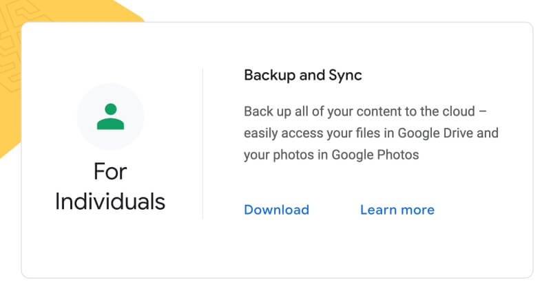Click the word Sync in the heading
This screenshot has width=551, height=306.
click(x=345, y=76)
